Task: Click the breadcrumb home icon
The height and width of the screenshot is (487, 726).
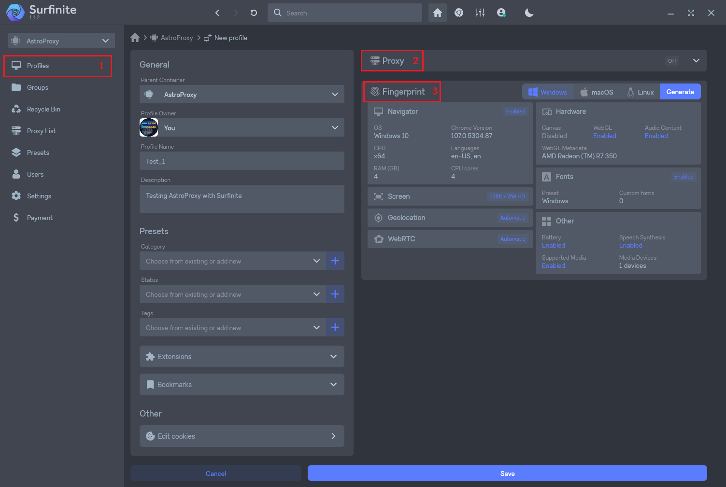Action: 135,38
